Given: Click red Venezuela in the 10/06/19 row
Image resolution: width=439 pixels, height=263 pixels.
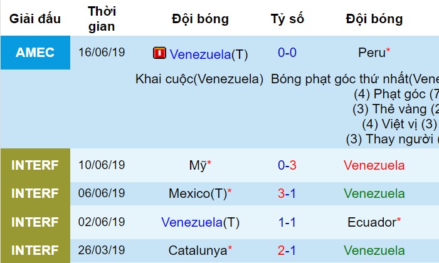Looking at the screenshot, I should point(374,165).
